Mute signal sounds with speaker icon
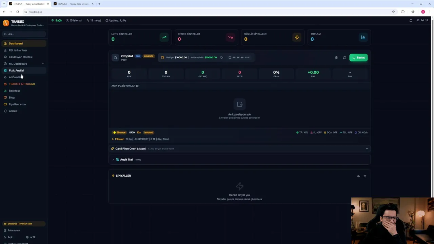The height and width of the screenshot is (244, 434). tap(358, 176)
